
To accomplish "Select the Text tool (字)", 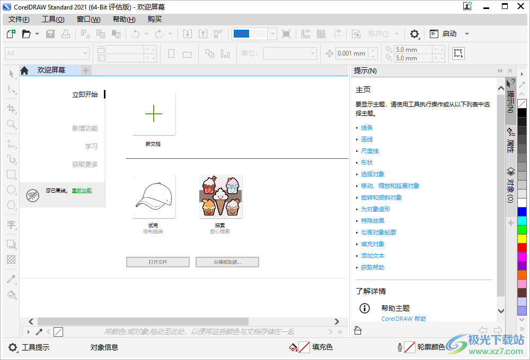I will pos(12,224).
